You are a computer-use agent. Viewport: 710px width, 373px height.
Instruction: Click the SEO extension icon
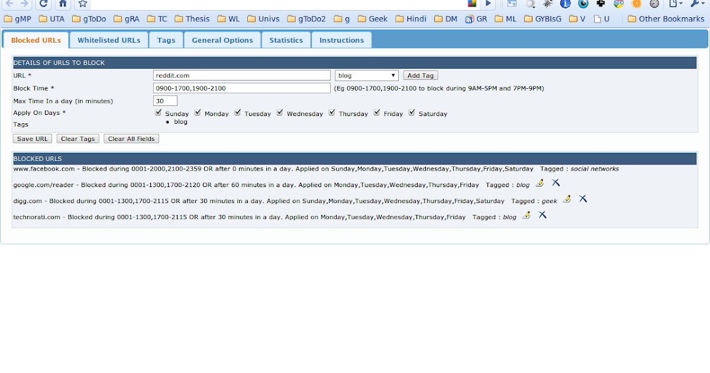click(618, 4)
